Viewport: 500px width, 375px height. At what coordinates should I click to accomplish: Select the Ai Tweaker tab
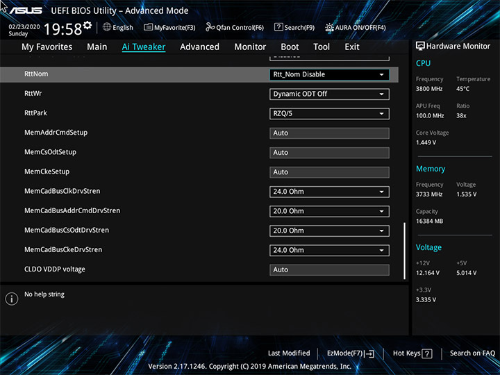144,47
